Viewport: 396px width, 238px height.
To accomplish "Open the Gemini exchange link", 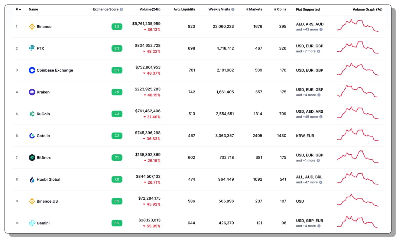I will tap(43, 223).
